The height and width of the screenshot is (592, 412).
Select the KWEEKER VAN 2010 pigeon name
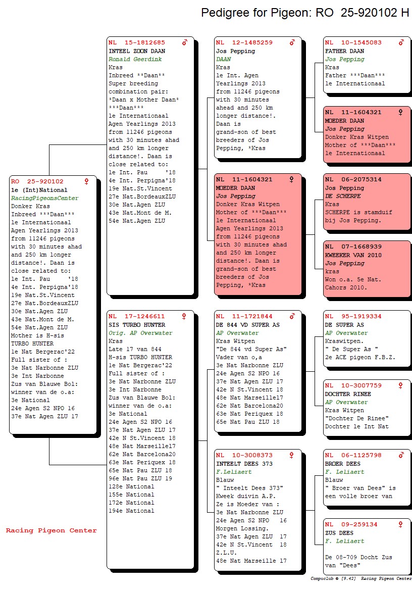tap(353, 255)
